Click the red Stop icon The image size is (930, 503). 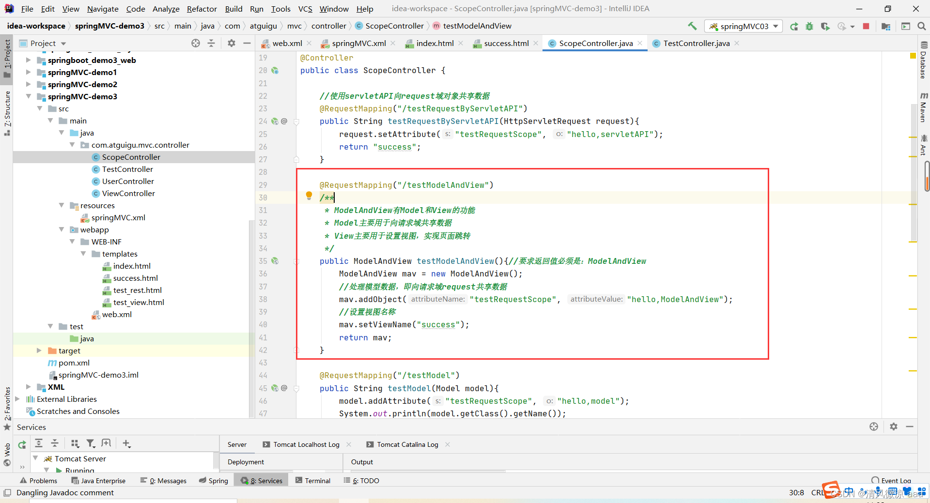pyautogui.click(x=866, y=26)
